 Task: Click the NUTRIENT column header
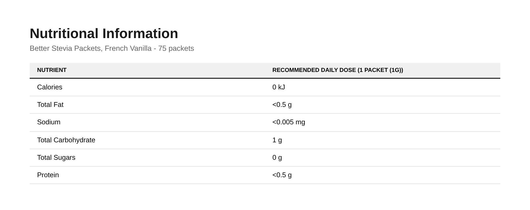(x=52, y=70)
